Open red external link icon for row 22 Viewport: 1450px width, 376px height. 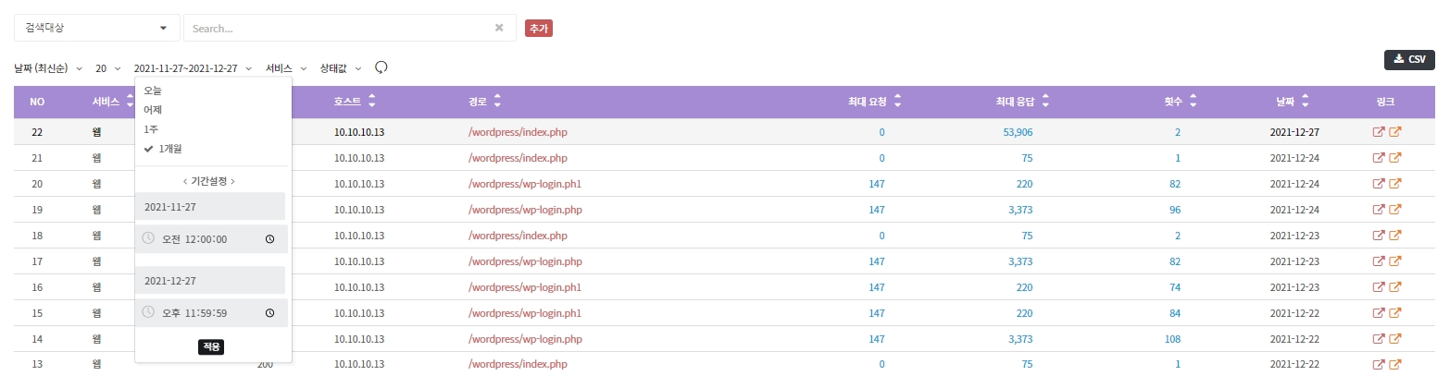[1378, 132]
